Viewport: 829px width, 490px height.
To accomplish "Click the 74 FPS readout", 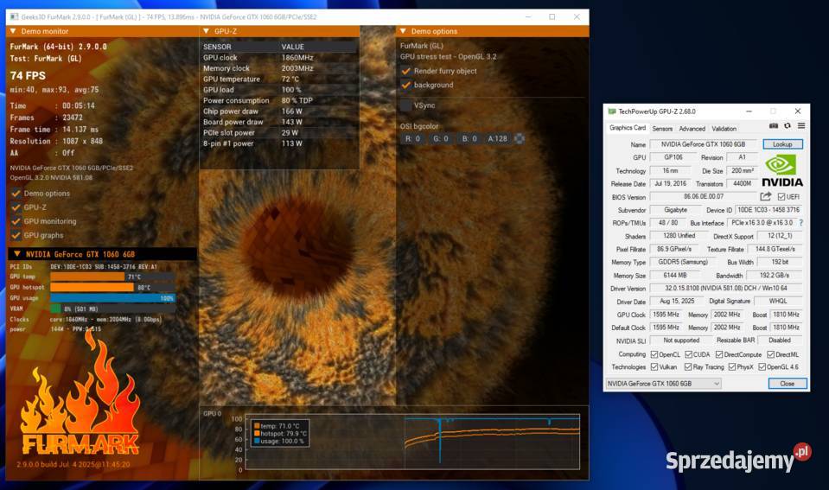I will [28, 75].
